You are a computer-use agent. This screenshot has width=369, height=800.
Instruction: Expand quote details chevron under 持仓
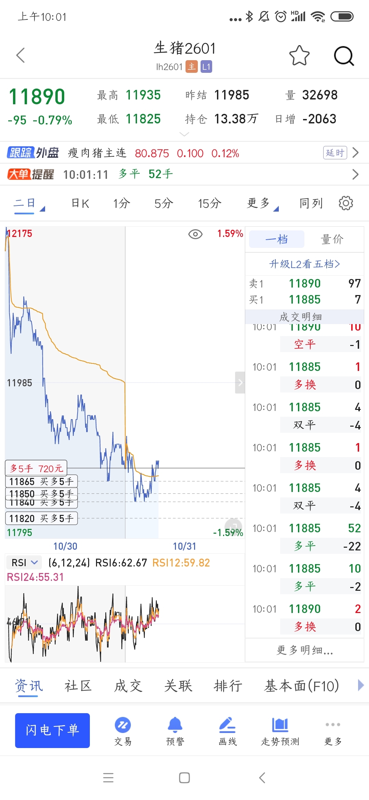pos(184,134)
